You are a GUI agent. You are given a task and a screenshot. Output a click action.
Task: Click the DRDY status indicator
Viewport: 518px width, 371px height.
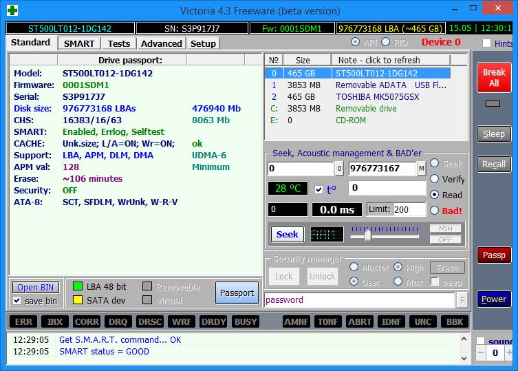(213, 321)
